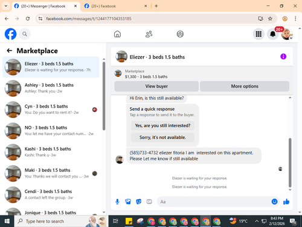Open Jonique conversation in list
Image resolution: width=302 pixels, height=227 pixels.
point(51,211)
